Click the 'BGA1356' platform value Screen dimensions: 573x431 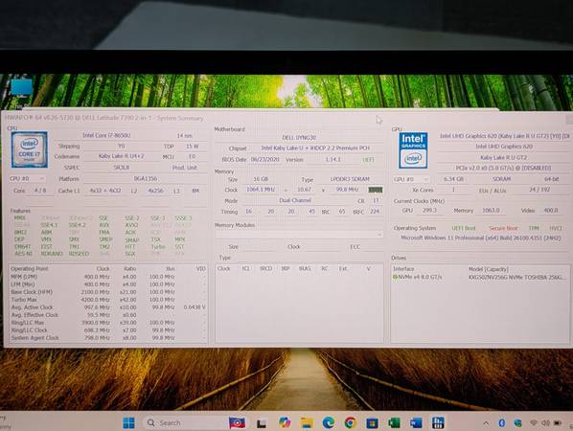146,178
